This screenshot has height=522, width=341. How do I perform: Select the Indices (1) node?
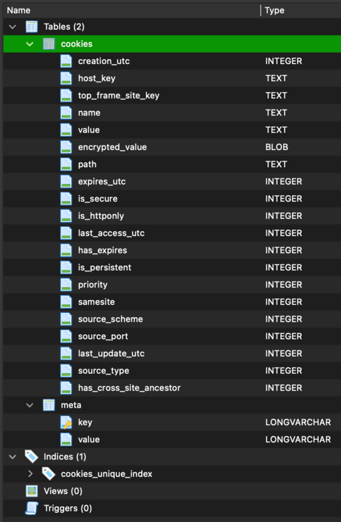[172, 457]
